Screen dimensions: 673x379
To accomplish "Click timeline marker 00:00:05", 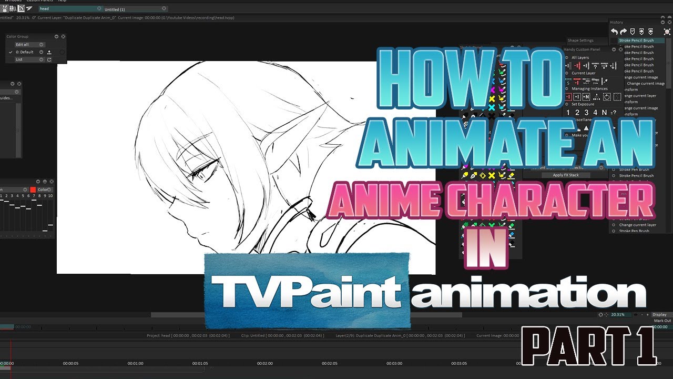I will pos(70,363).
